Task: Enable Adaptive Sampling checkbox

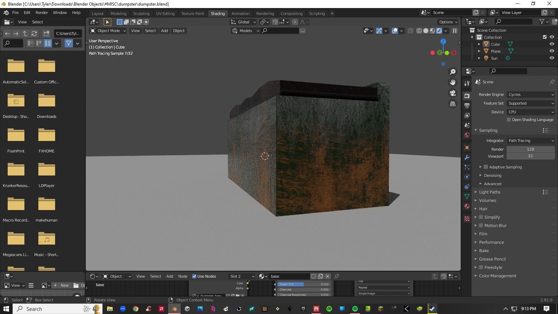Action: tap(486, 167)
